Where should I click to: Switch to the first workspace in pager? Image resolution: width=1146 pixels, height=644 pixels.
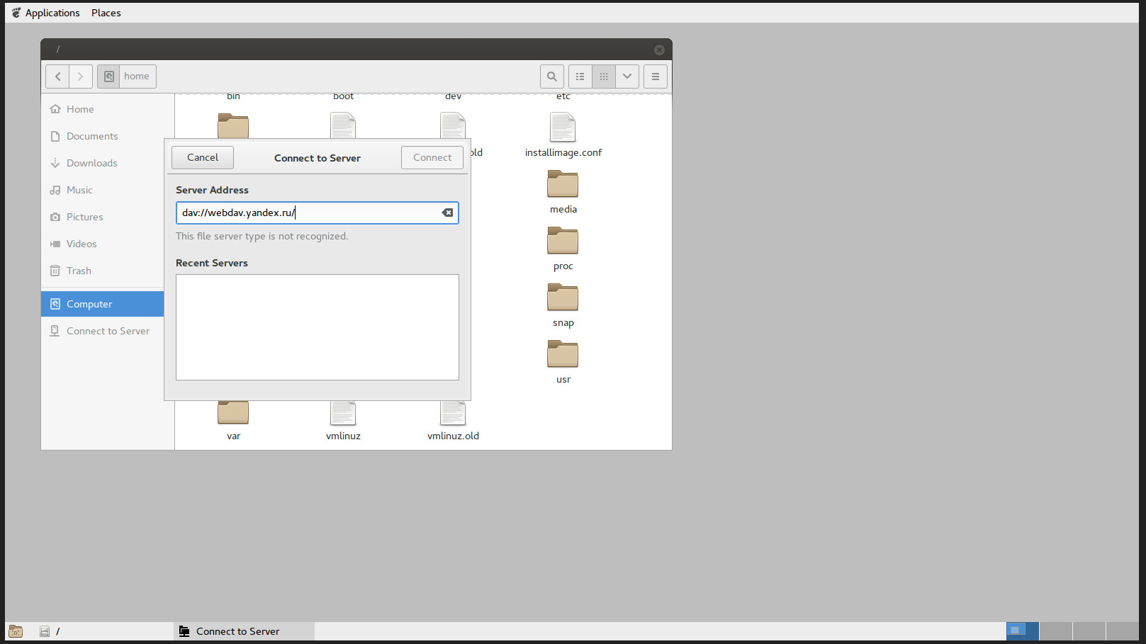pyautogui.click(x=1023, y=631)
